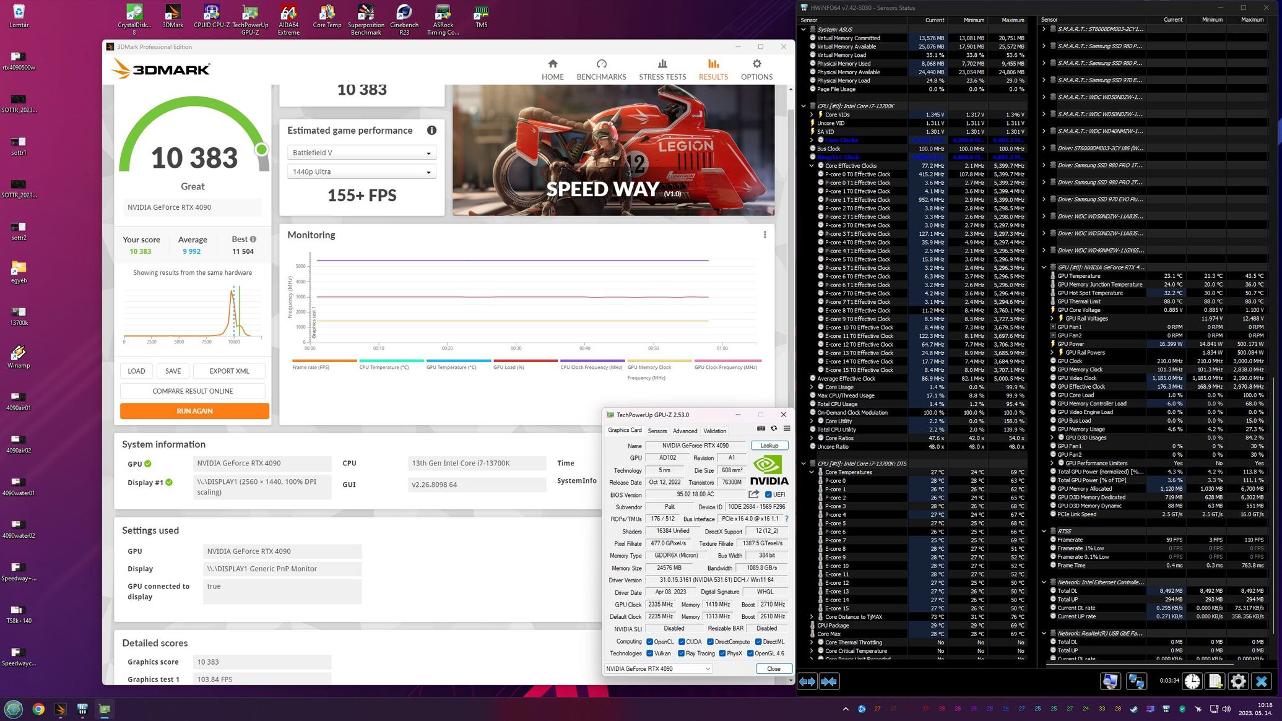Switch to the Sensors tab in GPU-Z
This screenshot has height=721, width=1282.
click(x=657, y=431)
